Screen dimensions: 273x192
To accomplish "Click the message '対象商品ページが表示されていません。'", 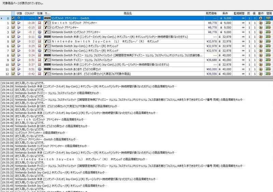I will 23,3.
